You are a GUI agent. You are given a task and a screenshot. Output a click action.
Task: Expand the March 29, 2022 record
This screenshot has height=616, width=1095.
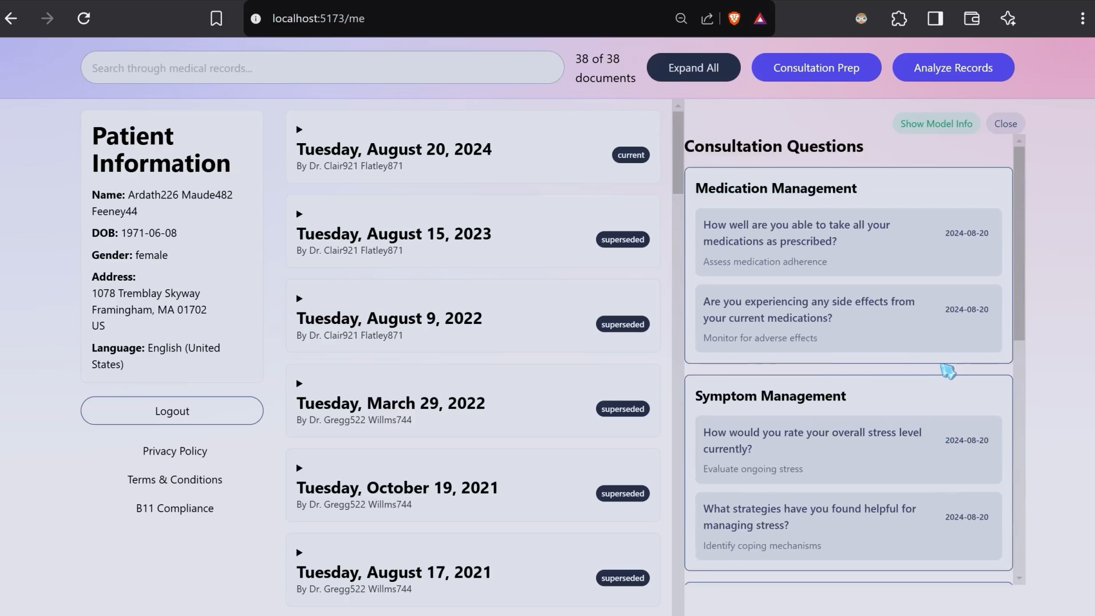coord(300,383)
